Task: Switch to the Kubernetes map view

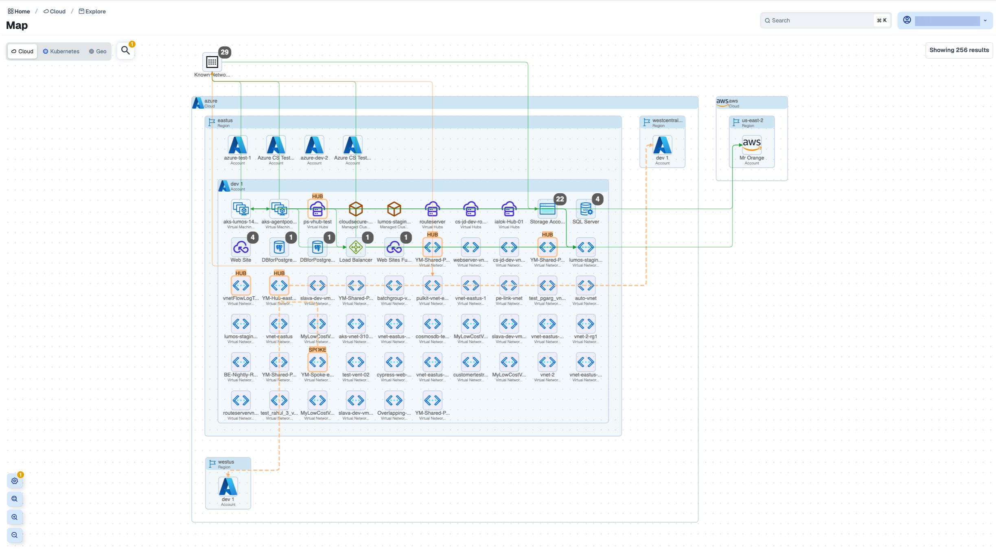Action: pyautogui.click(x=61, y=51)
